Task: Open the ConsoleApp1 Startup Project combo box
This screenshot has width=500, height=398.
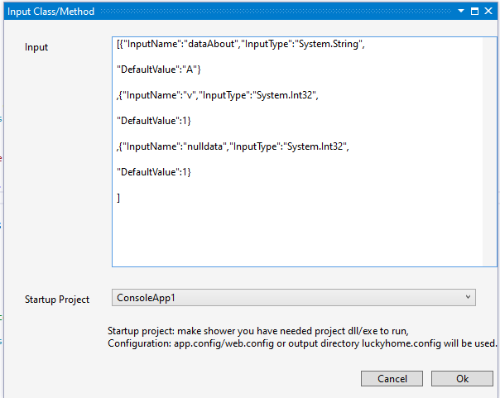Action: (x=293, y=298)
